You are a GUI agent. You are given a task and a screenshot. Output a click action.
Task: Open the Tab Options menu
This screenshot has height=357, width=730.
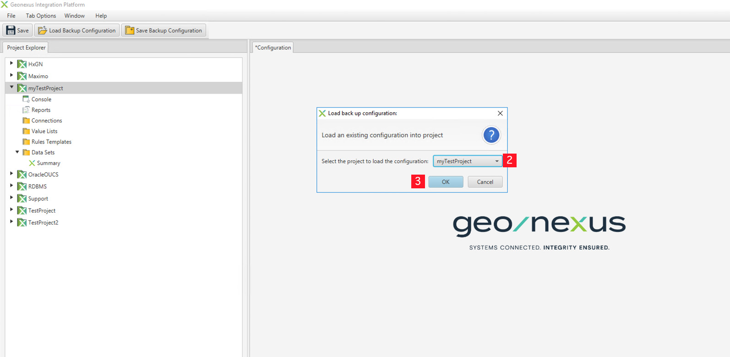click(x=41, y=16)
